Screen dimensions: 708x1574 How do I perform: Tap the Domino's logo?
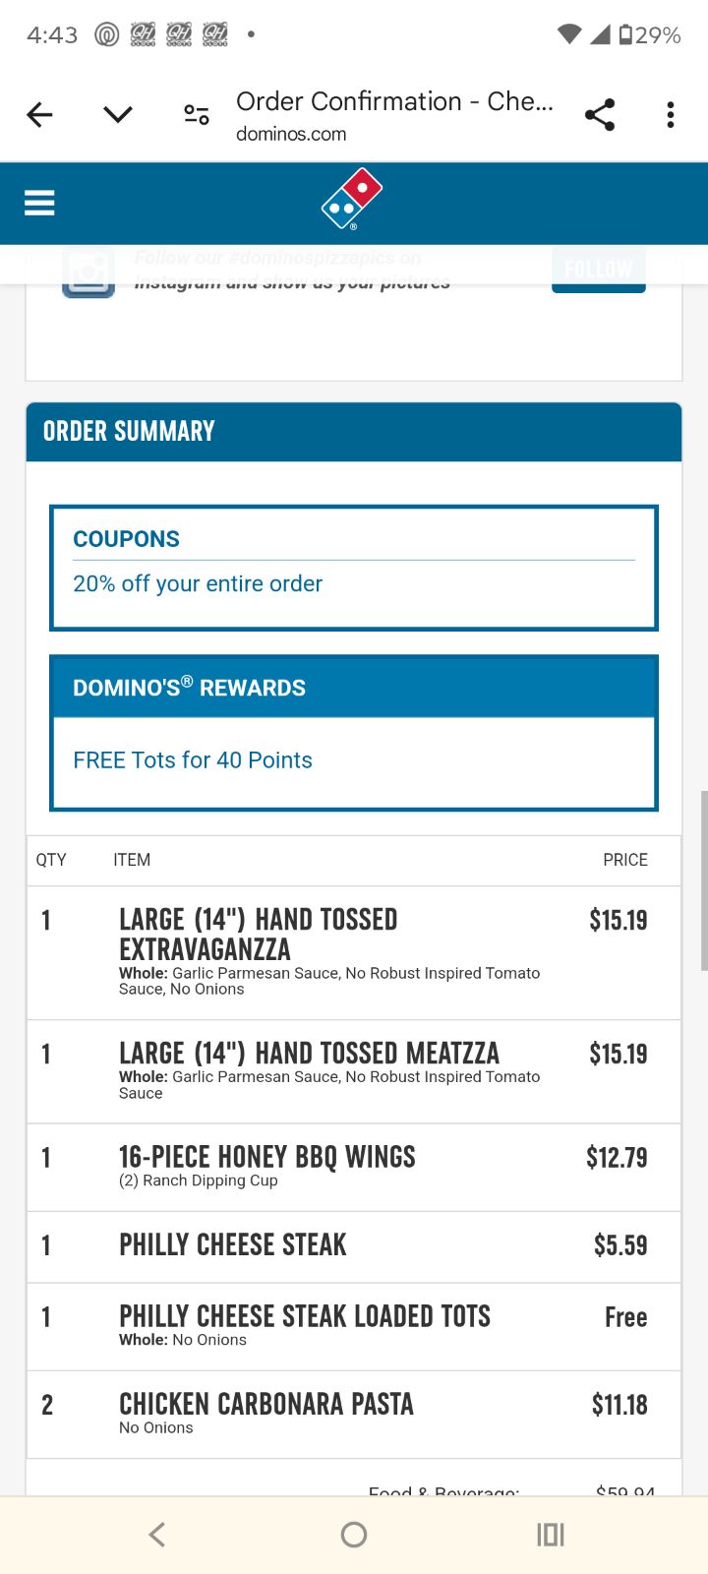(352, 199)
